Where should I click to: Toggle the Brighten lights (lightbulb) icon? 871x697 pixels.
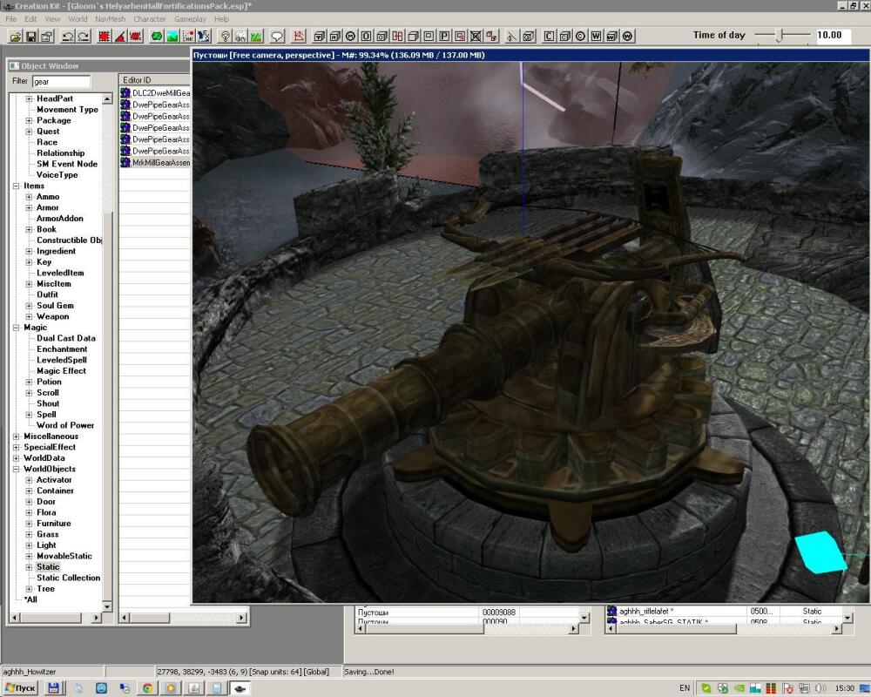(x=225, y=37)
